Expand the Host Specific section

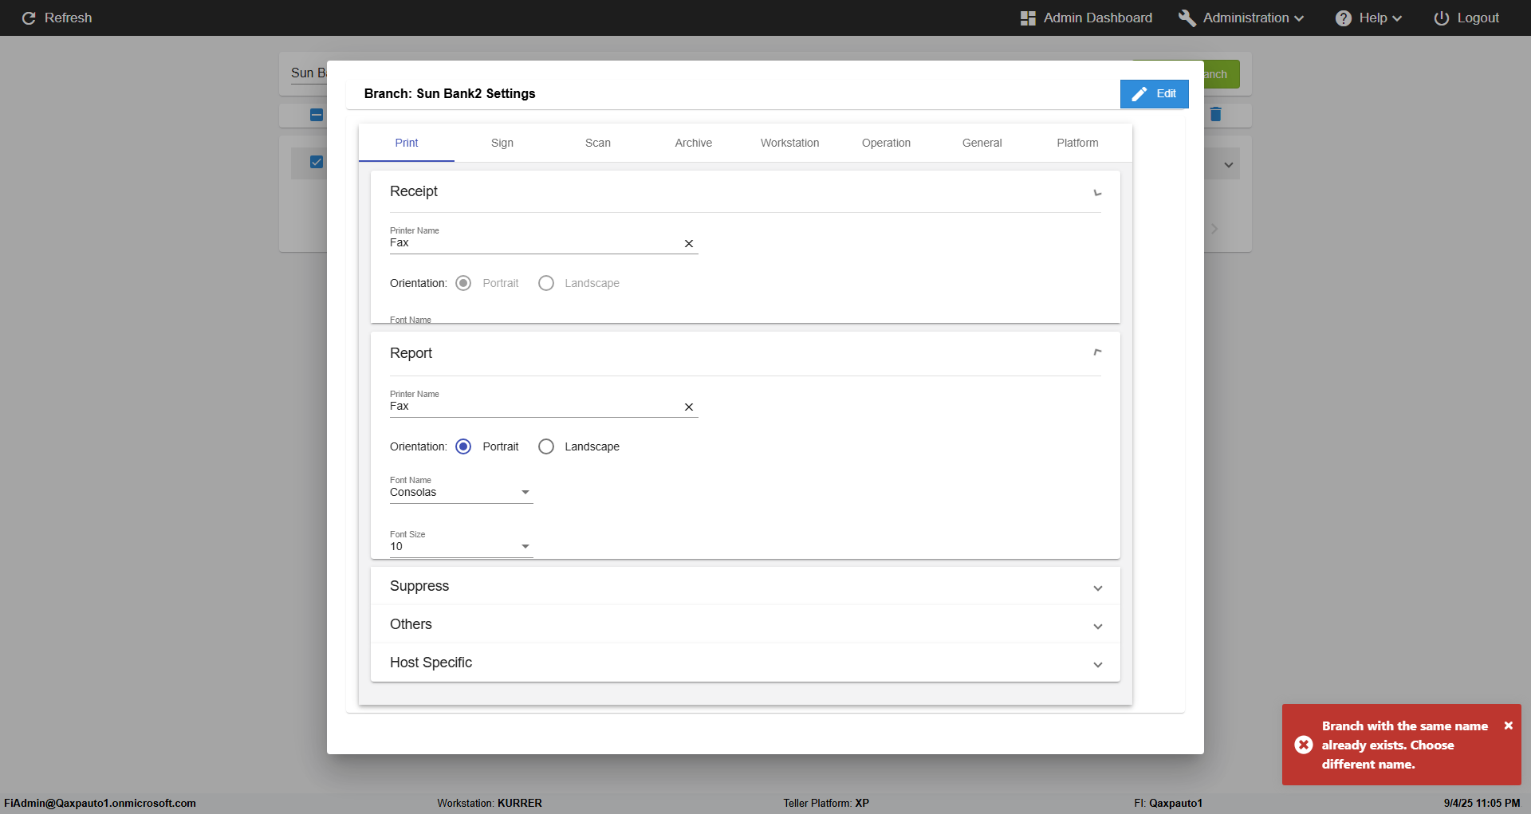(x=745, y=663)
